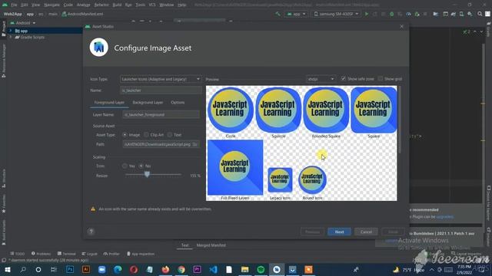492x276 pixels.
Task: Click Sync Project with Gradle Files icon
Action: [454, 14]
